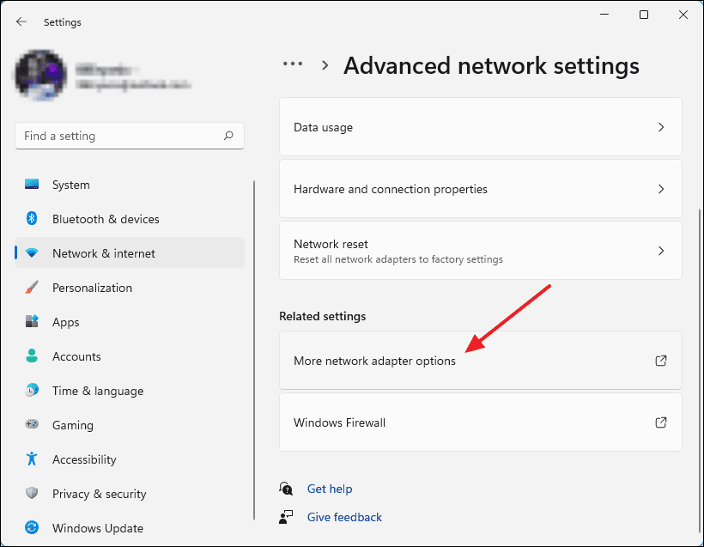Click the Network wifi icon
This screenshot has height=547, width=704.
point(32,252)
